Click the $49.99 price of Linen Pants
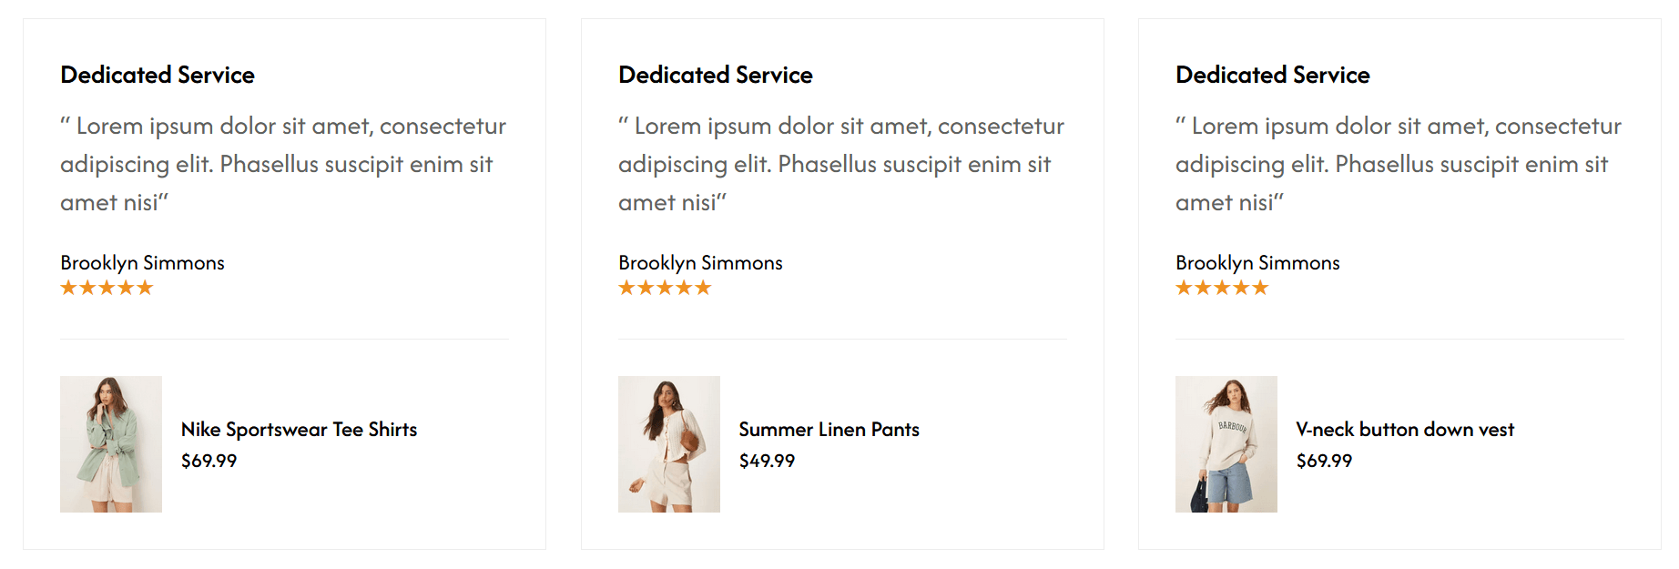This screenshot has height=569, width=1679. (x=767, y=461)
